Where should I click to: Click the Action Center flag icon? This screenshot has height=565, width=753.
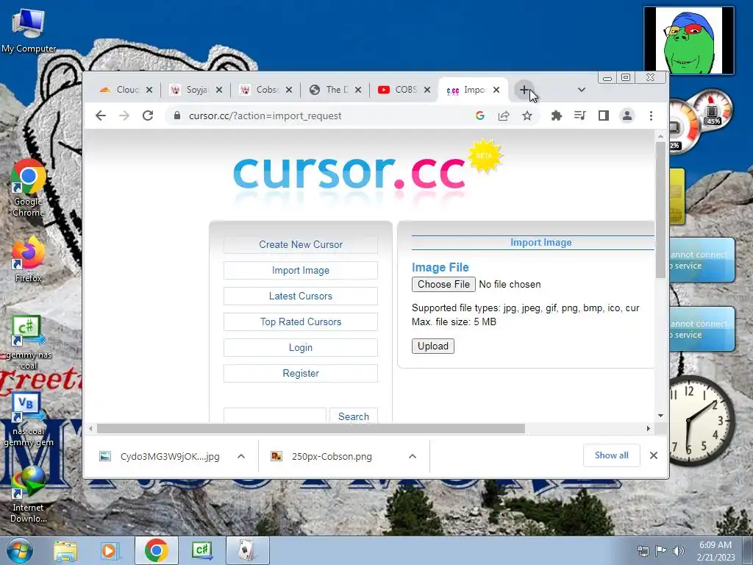pos(660,551)
